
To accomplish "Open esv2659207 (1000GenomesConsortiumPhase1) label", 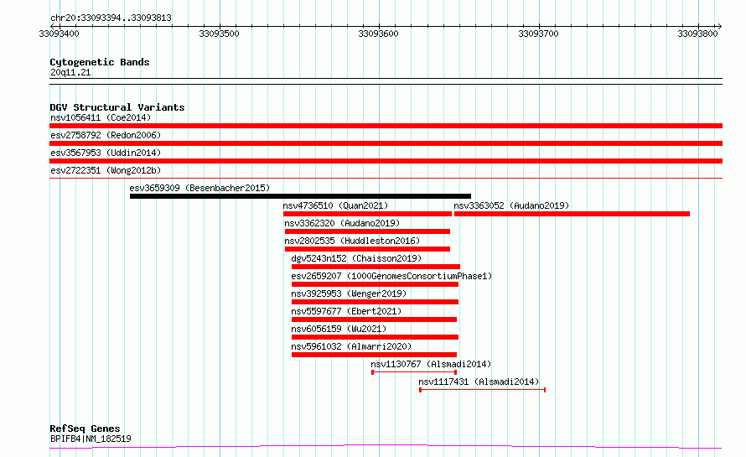I will (391, 276).
